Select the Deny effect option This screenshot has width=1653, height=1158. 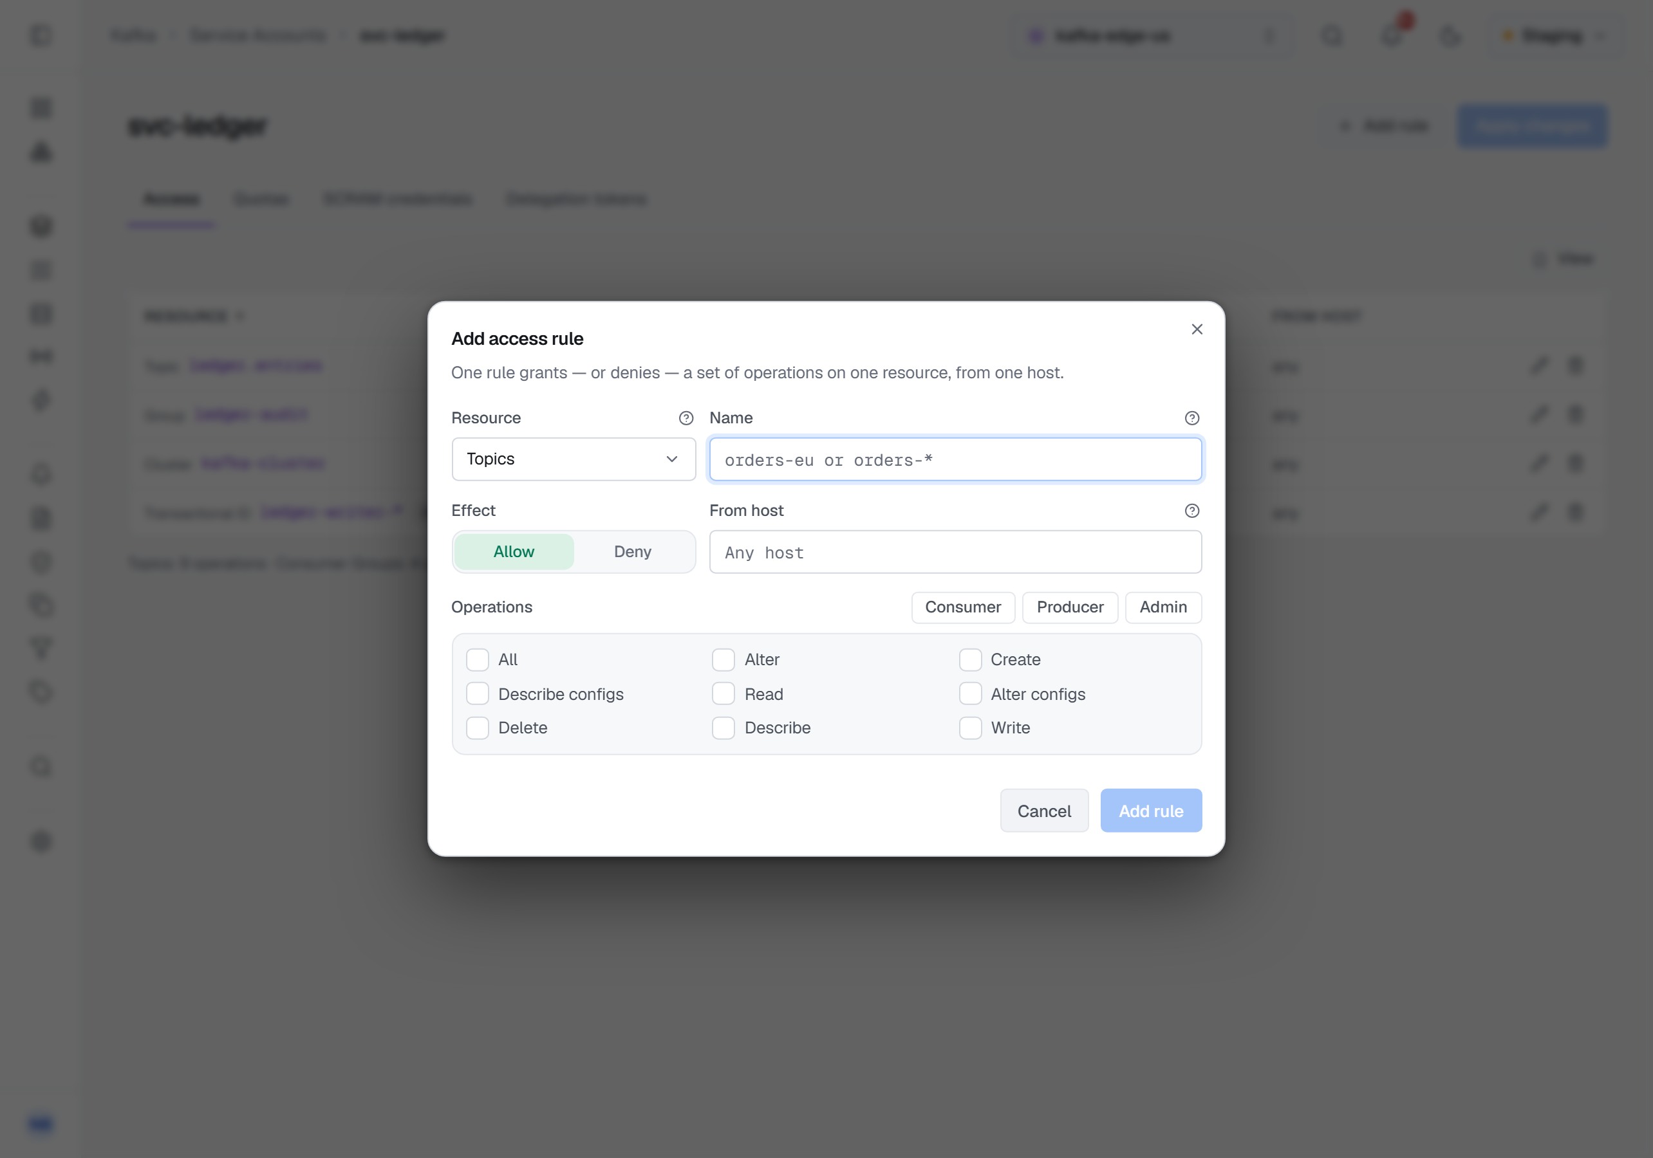[x=633, y=552]
